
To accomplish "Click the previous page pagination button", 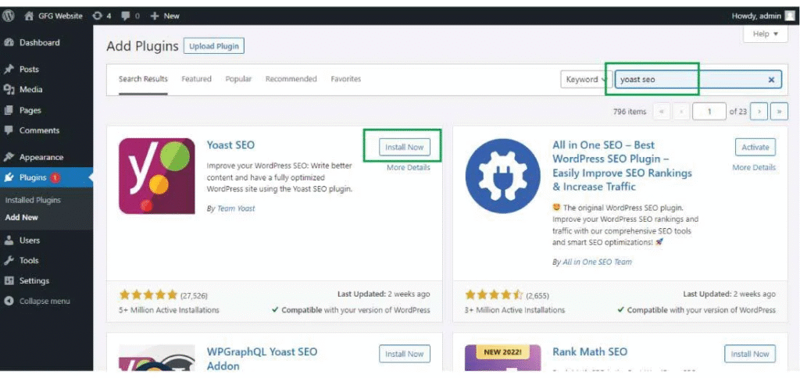I will coord(681,111).
